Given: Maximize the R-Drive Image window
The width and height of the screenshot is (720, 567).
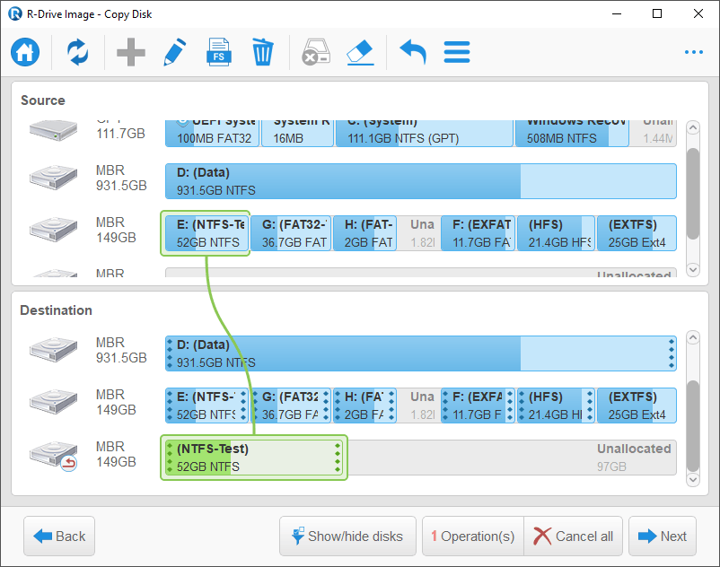Looking at the screenshot, I should pos(657,13).
